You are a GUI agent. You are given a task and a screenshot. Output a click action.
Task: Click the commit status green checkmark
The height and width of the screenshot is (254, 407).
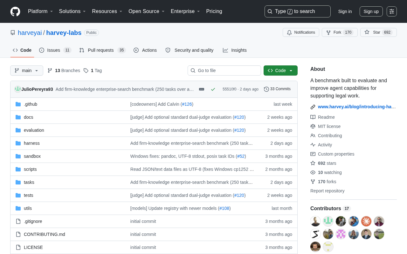pos(213,89)
